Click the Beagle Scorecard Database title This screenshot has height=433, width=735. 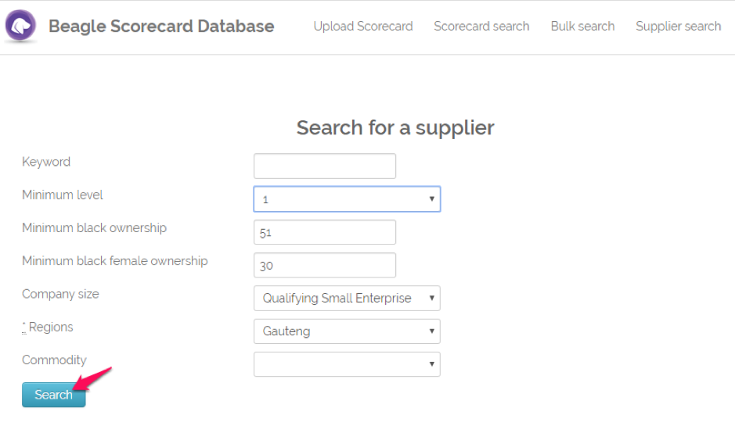point(161,27)
